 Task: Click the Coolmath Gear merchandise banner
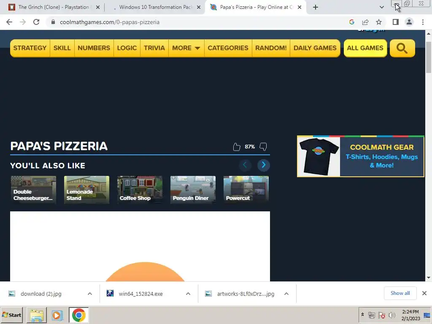tap(360, 156)
